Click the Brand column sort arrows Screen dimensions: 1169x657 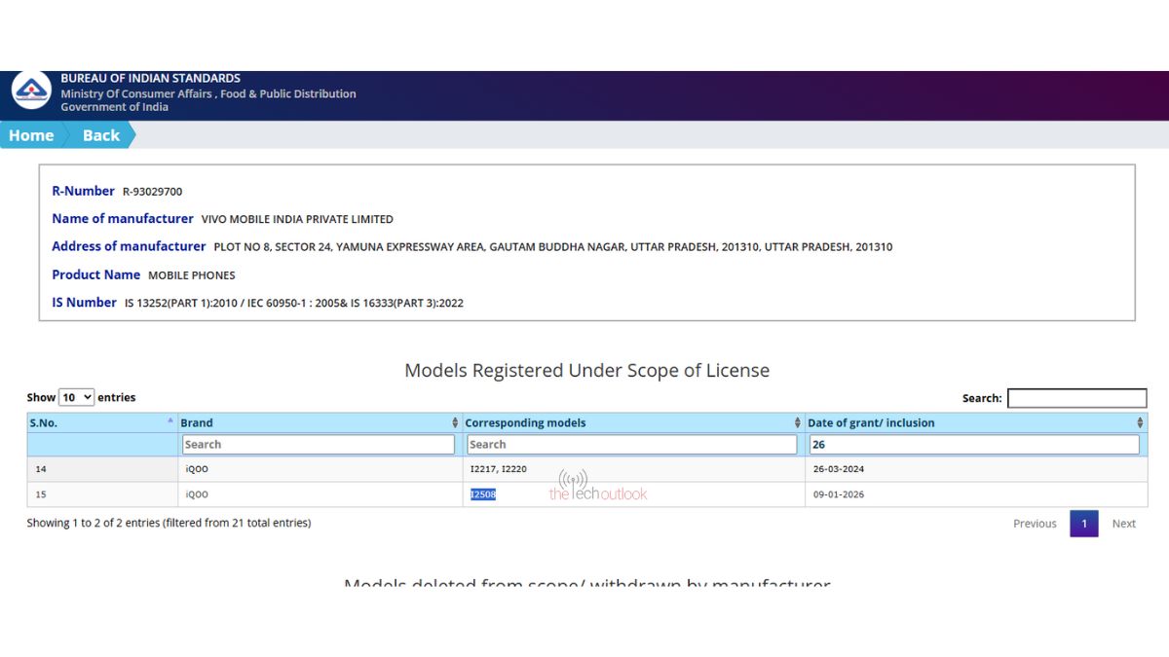click(x=455, y=423)
